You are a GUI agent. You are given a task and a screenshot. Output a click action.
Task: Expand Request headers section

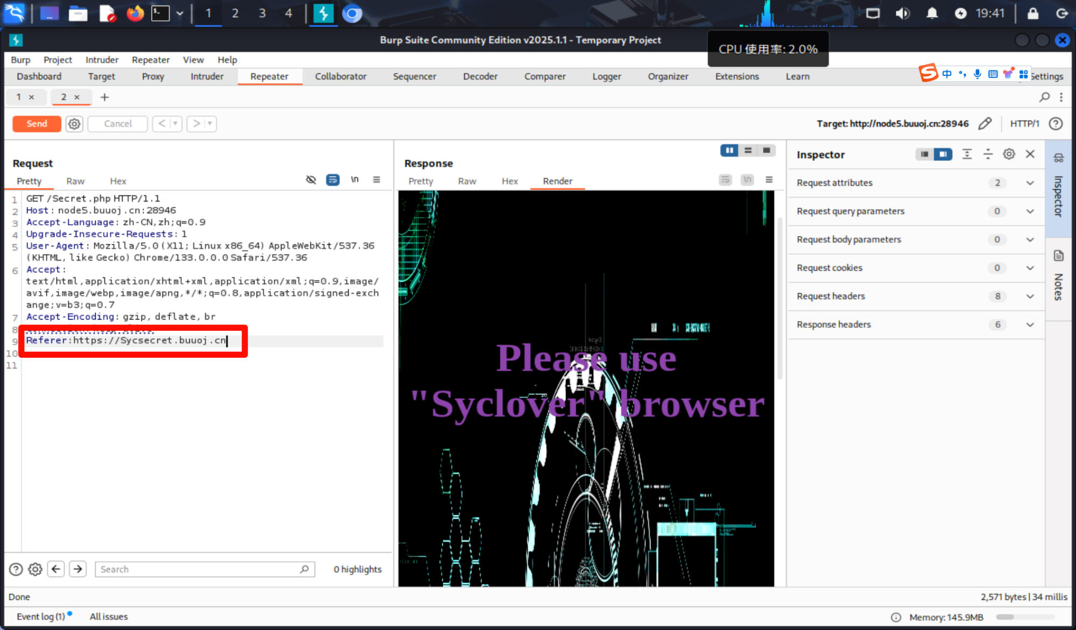1030,296
